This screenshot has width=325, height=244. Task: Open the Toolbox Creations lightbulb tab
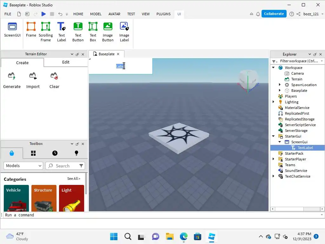[x=76, y=153]
